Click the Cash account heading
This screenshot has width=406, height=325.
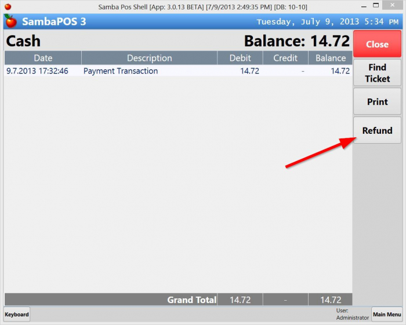pos(23,41)
